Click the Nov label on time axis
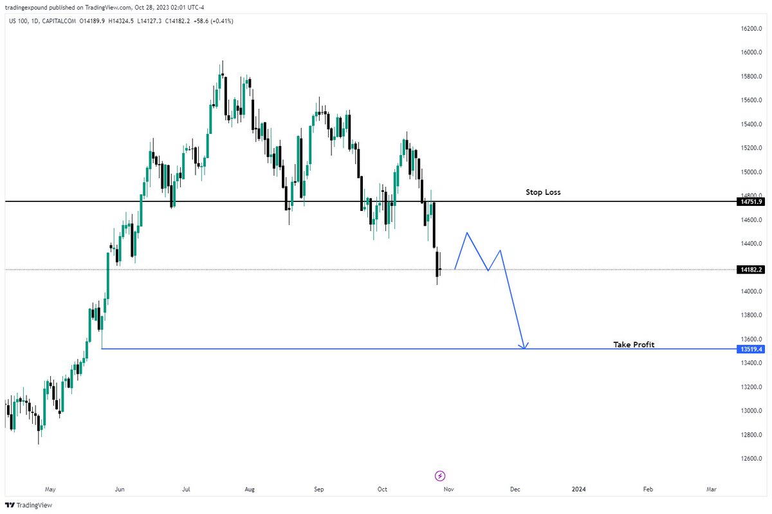Screen dimensions: 772x514 (x=449, y=490)
